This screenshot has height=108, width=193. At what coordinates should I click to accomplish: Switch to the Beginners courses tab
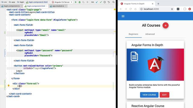click(x=133, y=34)
